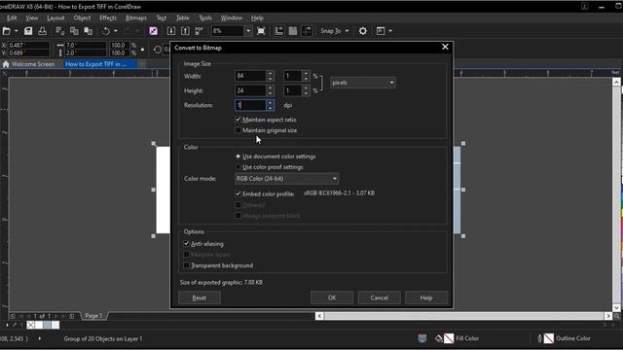Screen dimensions: 623x350
Task: Close the Convert to Bitmap dialog
Action: [x=445, y=47]
